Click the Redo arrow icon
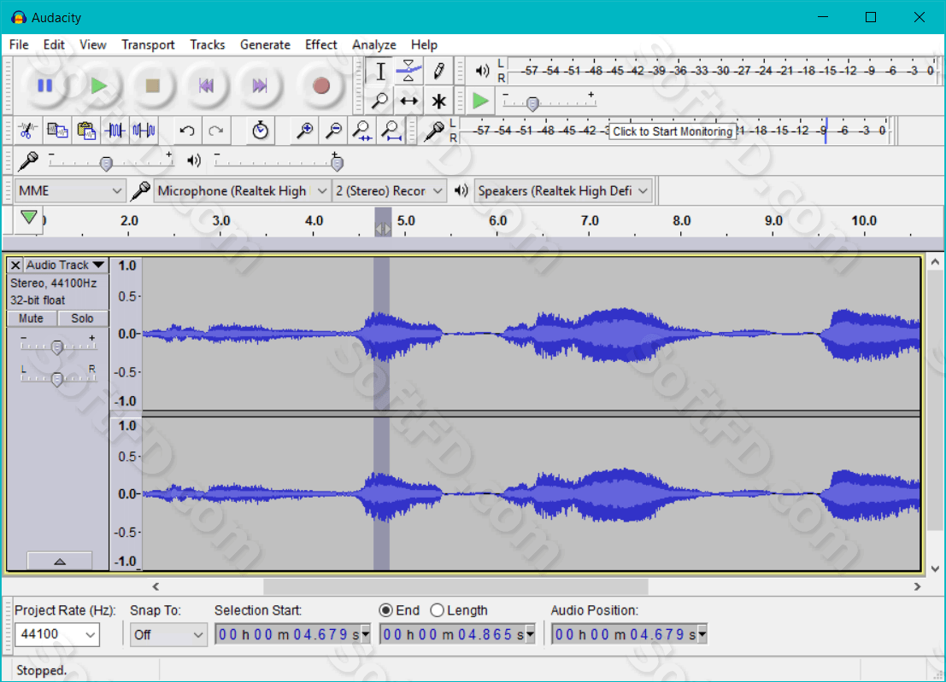This screenshot has height=682, width=946. coord(216,130)
